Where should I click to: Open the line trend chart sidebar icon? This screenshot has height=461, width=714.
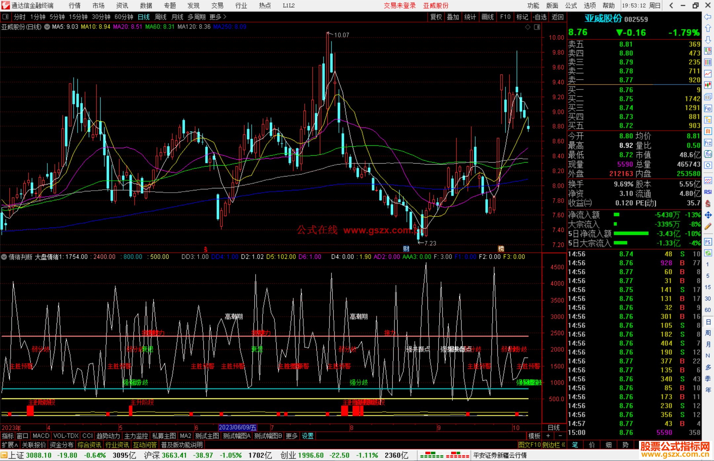708,74
